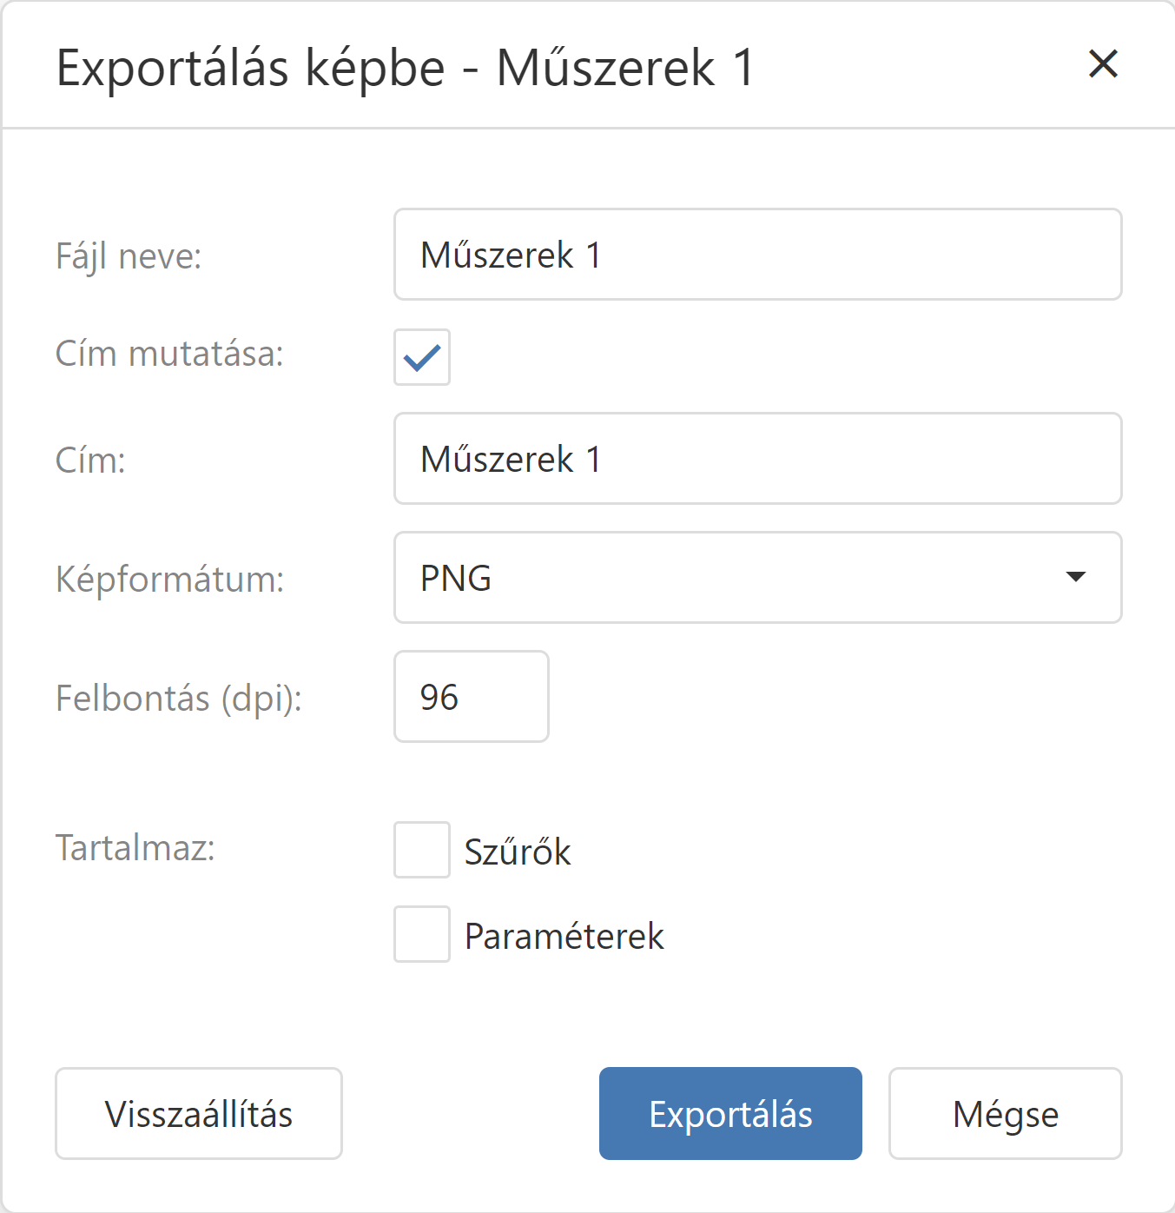Tick the Paraméterek checkbox
The image size is (1175, 1213).
[x=422, y=934]
